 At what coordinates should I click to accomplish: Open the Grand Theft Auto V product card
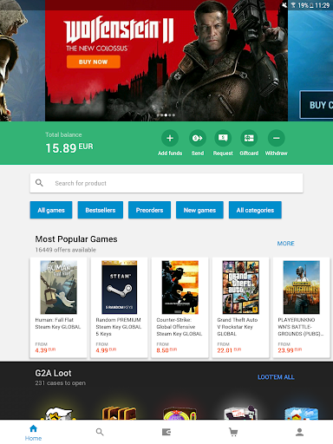(x=240, y=308)
